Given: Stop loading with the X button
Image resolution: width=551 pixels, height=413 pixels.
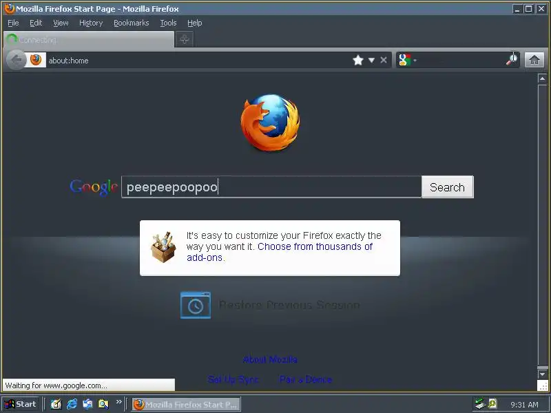Looking at the screenshot, I should click(x=384, y=61).
